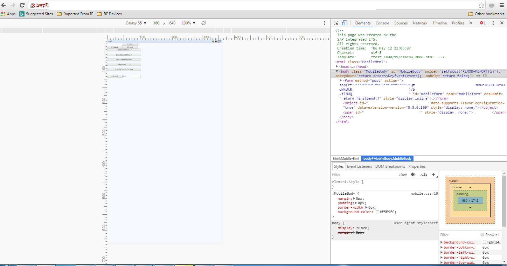Open device toolbar more options menu

[x=324, y=23]
